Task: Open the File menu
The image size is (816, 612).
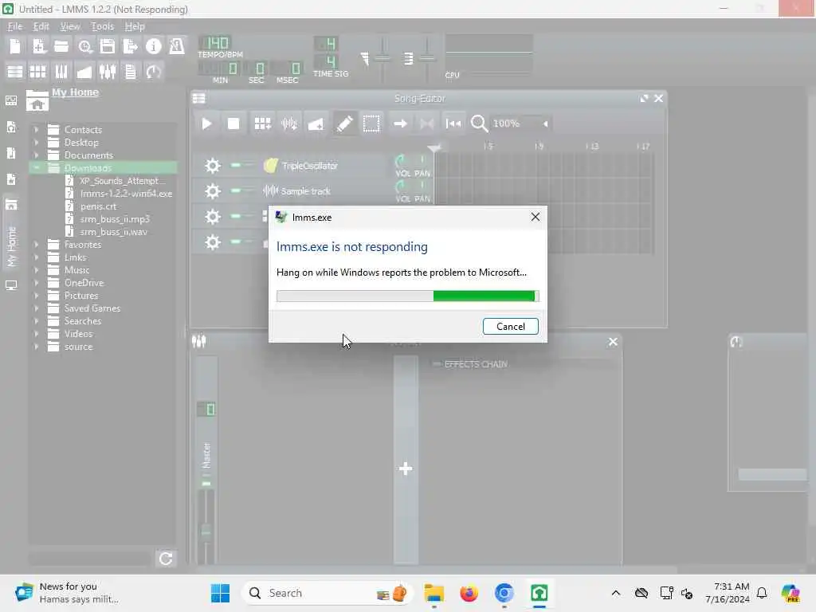Action: [x=15, y=26]
